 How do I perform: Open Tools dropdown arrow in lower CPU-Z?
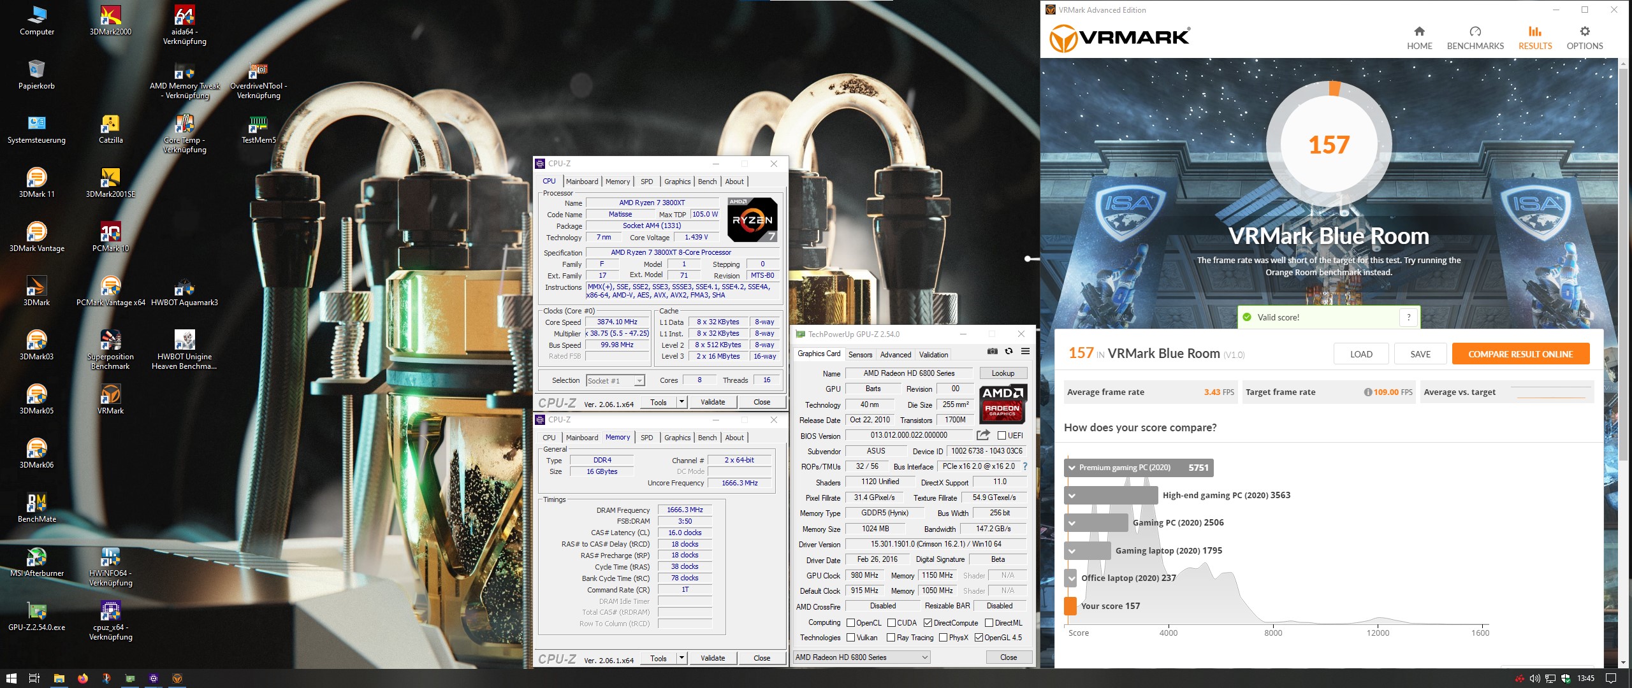tap(681, 658)
